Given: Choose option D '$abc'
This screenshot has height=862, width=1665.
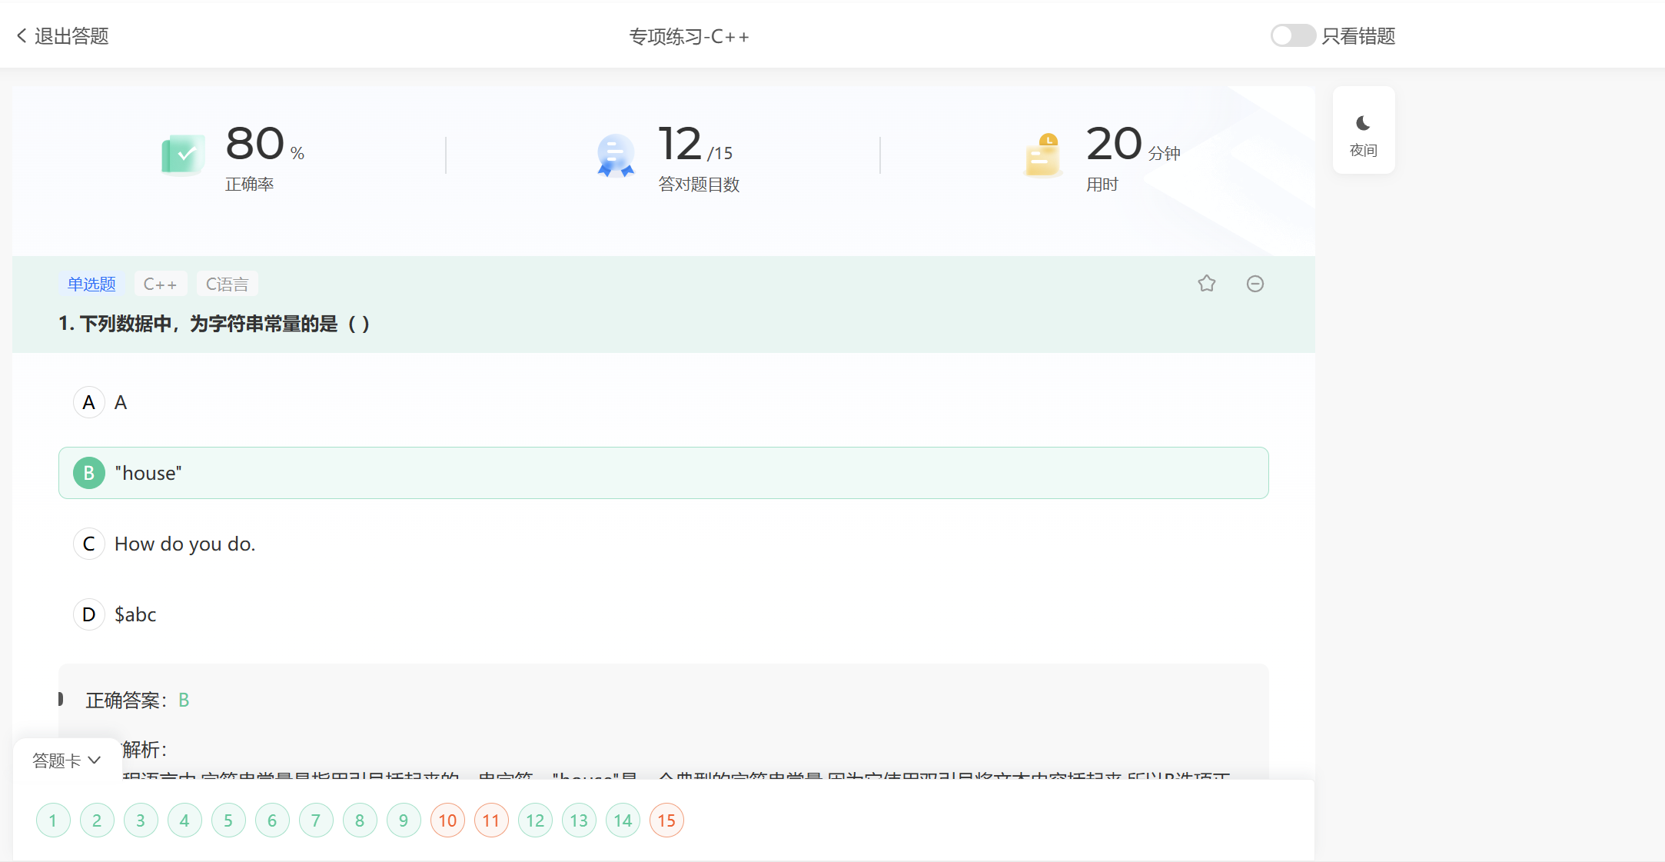Looking at the screenshot, I should tap(135, 614).
